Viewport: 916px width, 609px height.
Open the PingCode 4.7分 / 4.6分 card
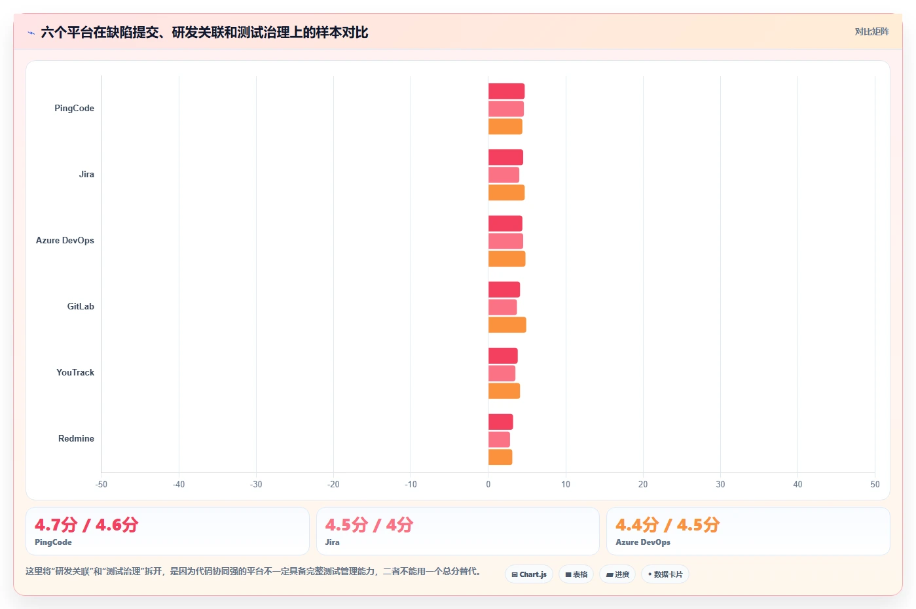(168, 531)
